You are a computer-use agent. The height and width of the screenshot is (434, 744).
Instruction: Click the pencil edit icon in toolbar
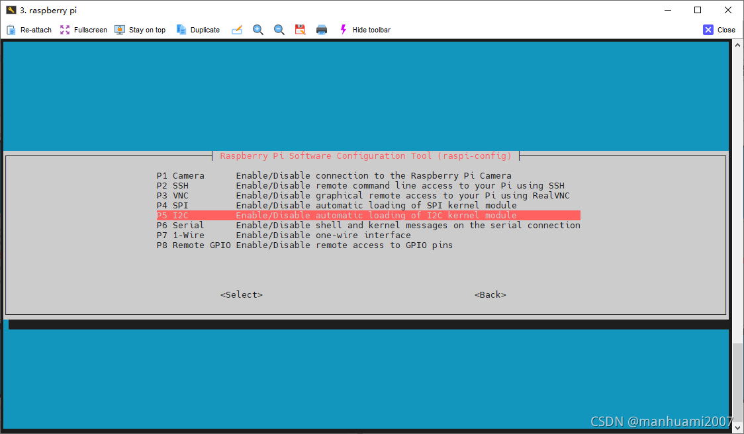[x=237, y=30]
